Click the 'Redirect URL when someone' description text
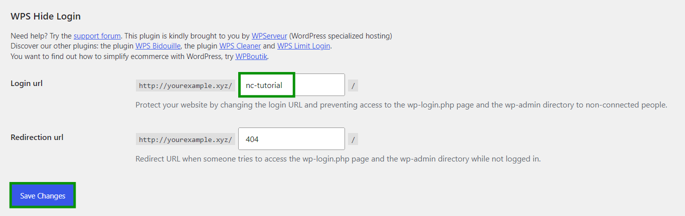Screen dimensions: 685x216 click(338, 159)
